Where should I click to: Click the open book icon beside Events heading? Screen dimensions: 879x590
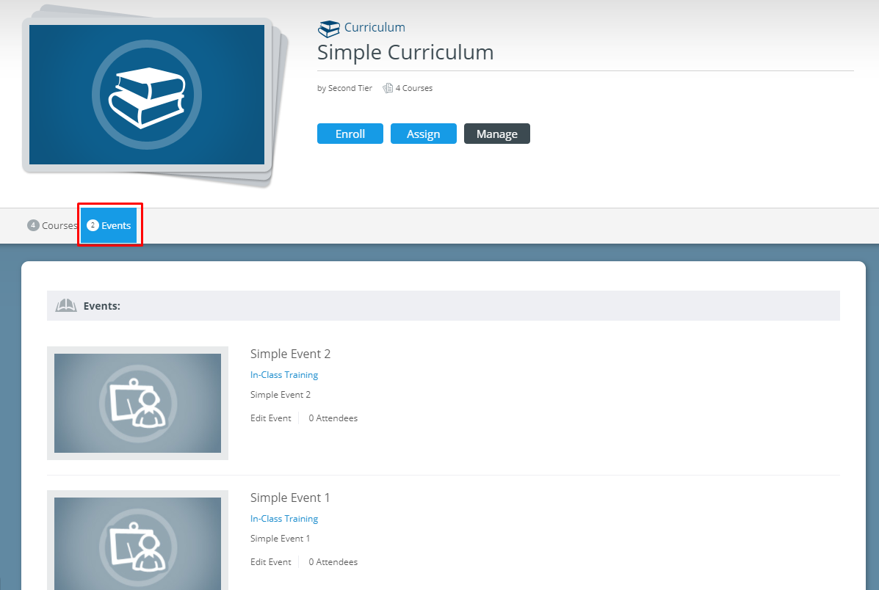tap(66, 305)
